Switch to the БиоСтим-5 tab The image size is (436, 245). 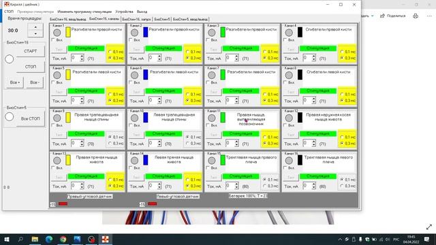pos(162,20)
